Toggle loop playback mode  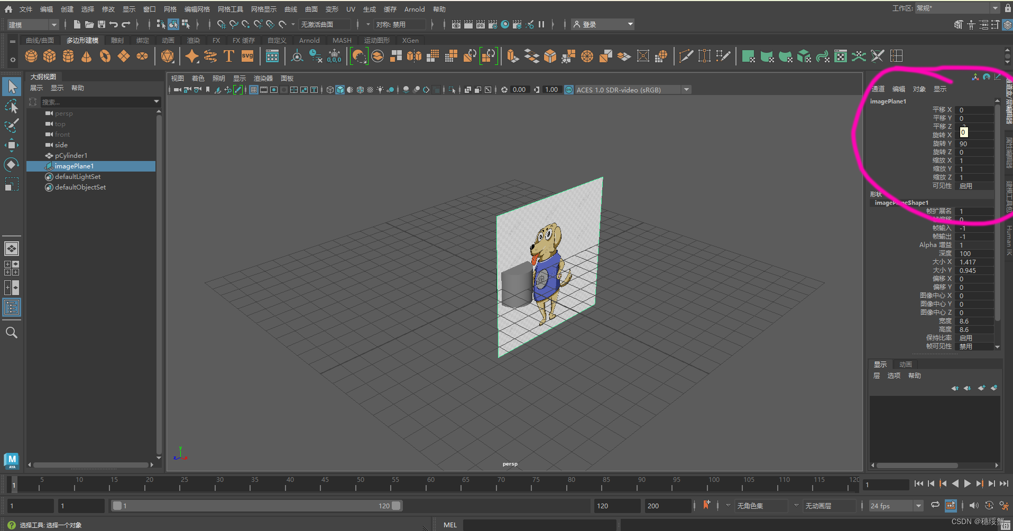[x=935, y=505]
